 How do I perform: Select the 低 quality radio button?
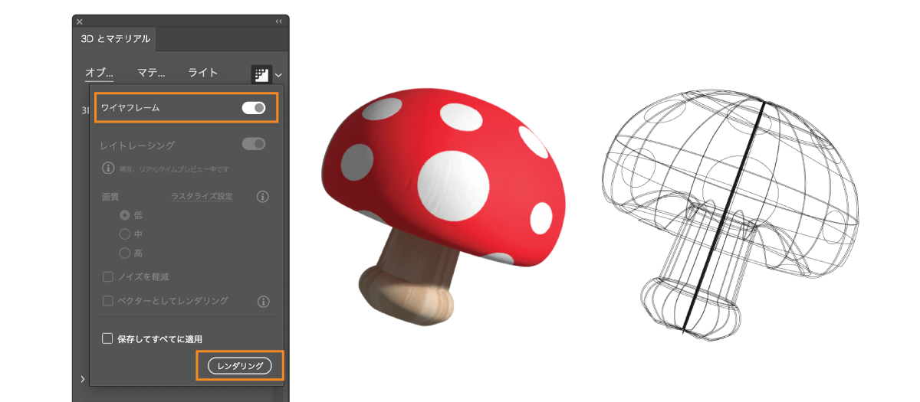[x=124, y=216]
